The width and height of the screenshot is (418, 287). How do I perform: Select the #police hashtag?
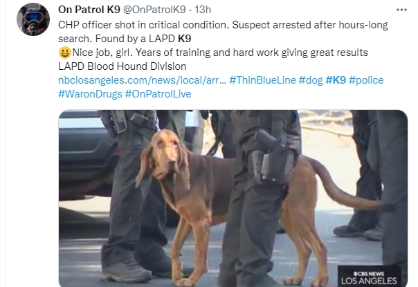(x=366, y=80)
